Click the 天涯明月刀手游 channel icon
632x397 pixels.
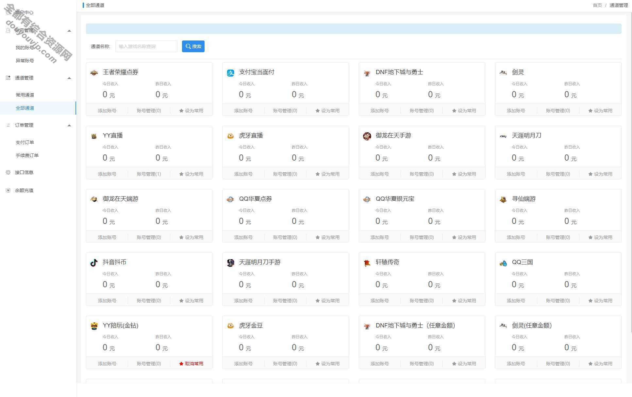pos(230,262)
